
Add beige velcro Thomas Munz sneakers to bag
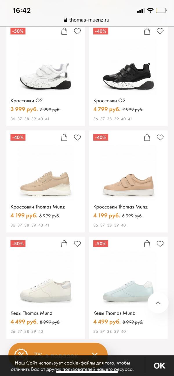pos(147,137)
